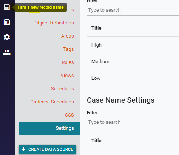The width and height of the screenshot is (179, 155).
Task: Focus the Case Name Settings filter field
Action: 133,122
